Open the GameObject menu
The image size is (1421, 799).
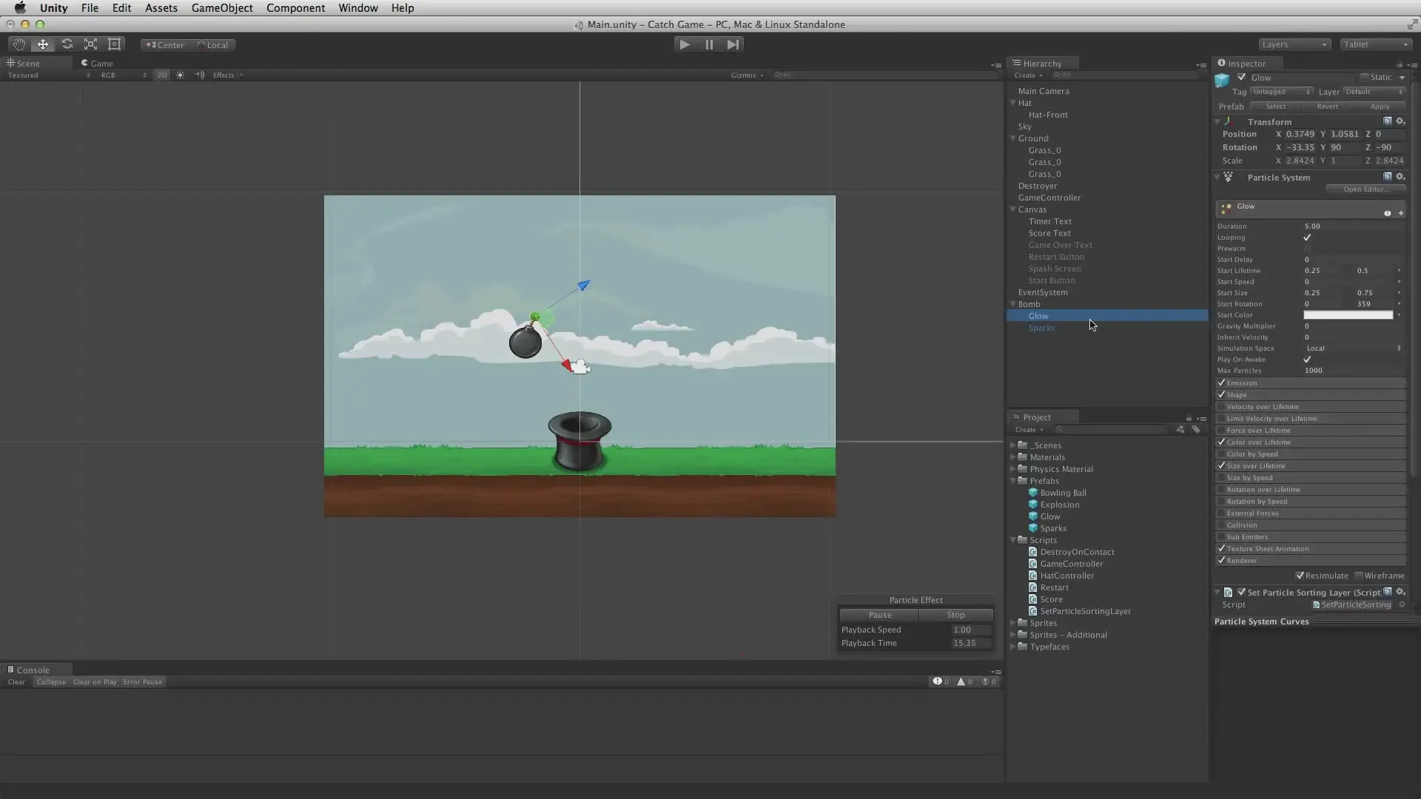(221, 8)
